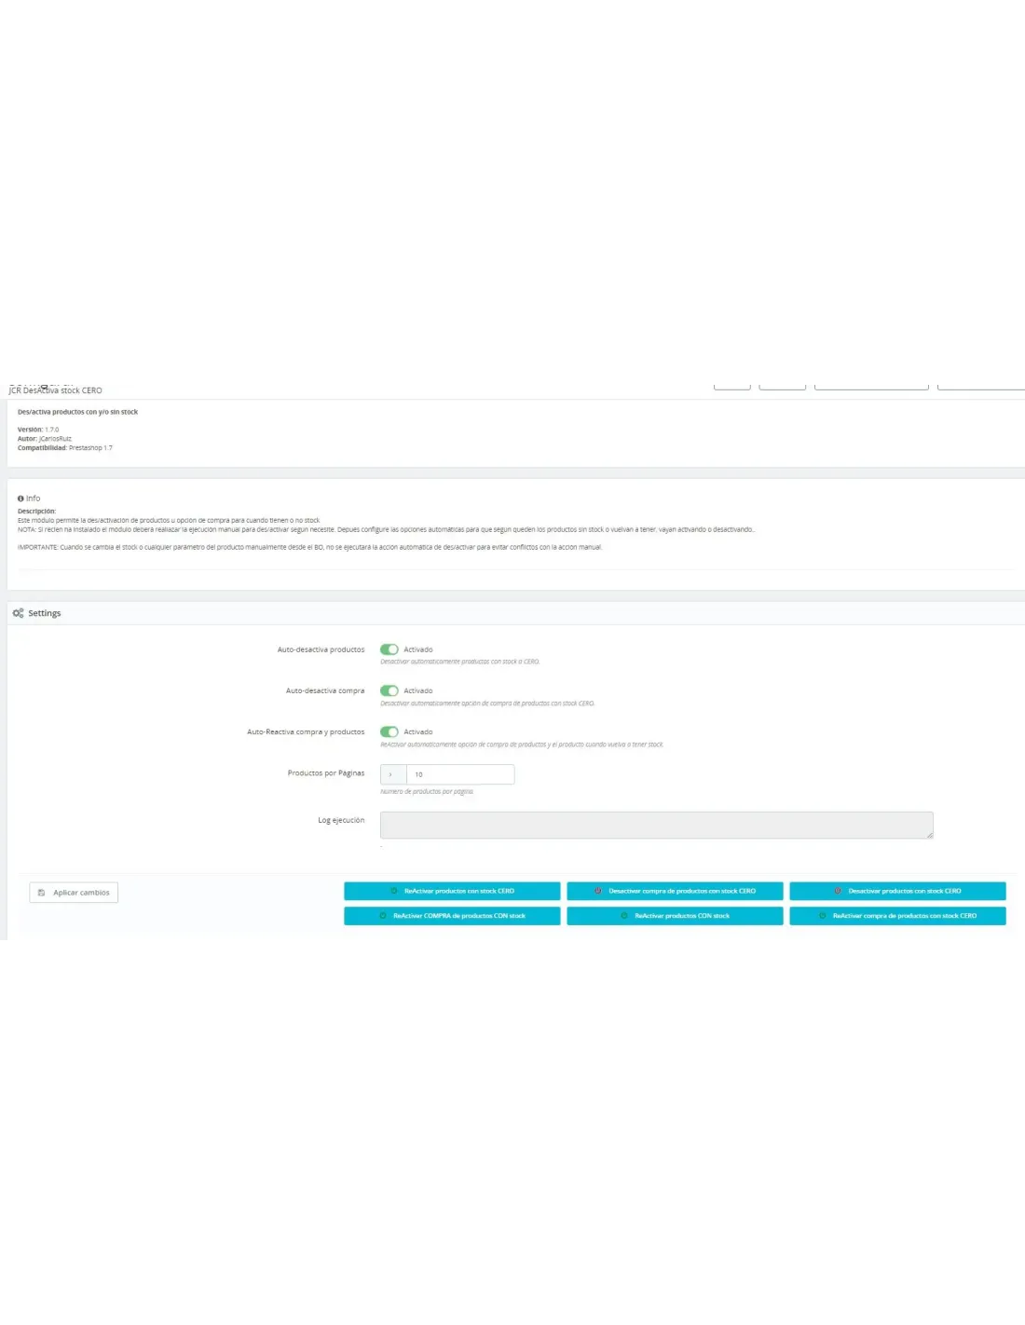This screenshot has width=1025, height=1325.
Task: Click green icon on ReActivar productos con stock CERO
Action: pos(394,891)
